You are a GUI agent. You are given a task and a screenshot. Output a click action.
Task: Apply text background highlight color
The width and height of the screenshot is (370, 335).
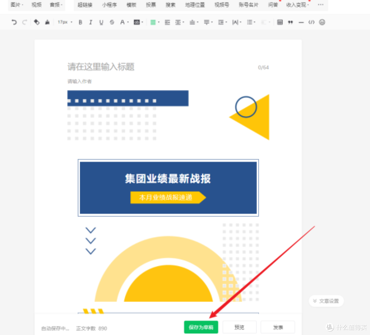[x=137, y=22]
